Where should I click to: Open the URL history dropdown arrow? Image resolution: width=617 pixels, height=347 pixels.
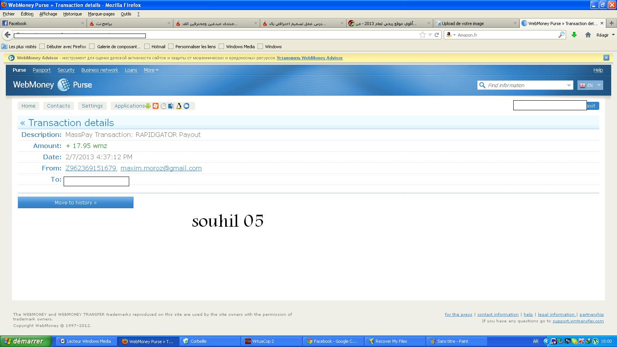pyautogui.click(x=430, y=35)
